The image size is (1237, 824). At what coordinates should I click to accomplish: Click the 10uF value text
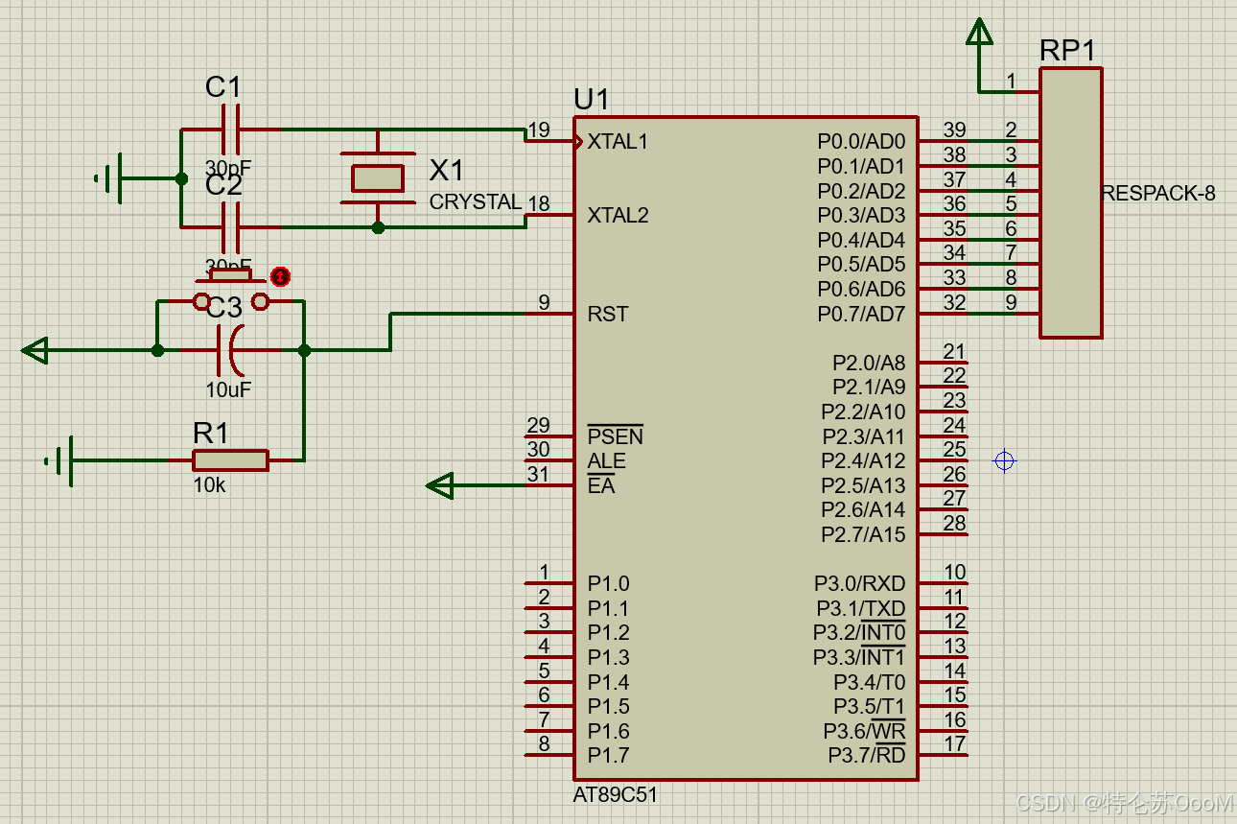(228, 390)
